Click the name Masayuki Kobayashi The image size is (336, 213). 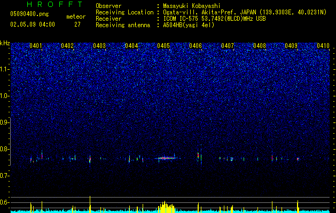[191, 6]
